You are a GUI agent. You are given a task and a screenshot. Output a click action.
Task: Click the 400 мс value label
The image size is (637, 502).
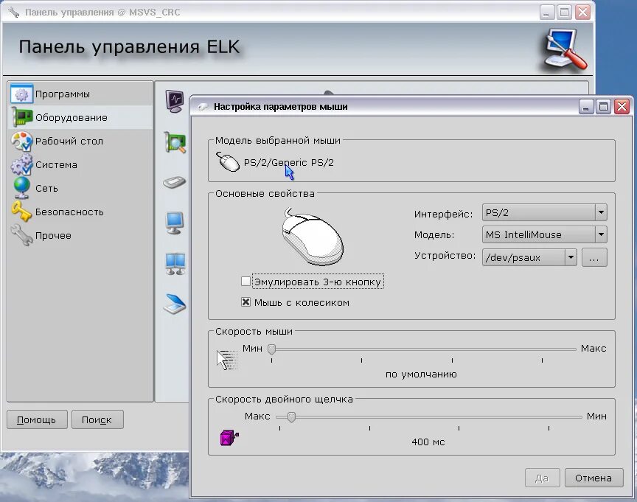coord(428,442)
